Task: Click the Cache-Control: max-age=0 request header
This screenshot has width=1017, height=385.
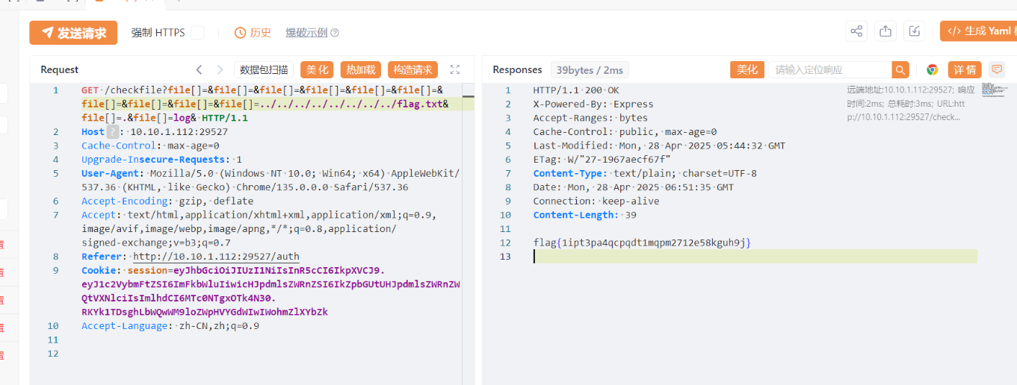Action: (x=150, y=145)
